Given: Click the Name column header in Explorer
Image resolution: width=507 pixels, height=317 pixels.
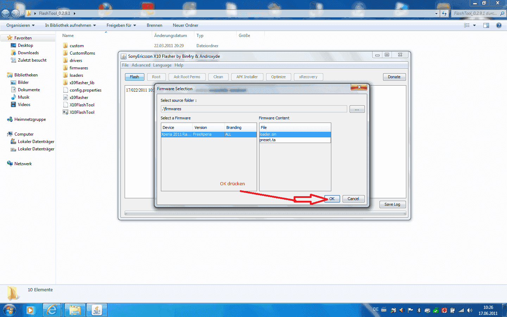Looking at the screenshot, I should point(68,36).
